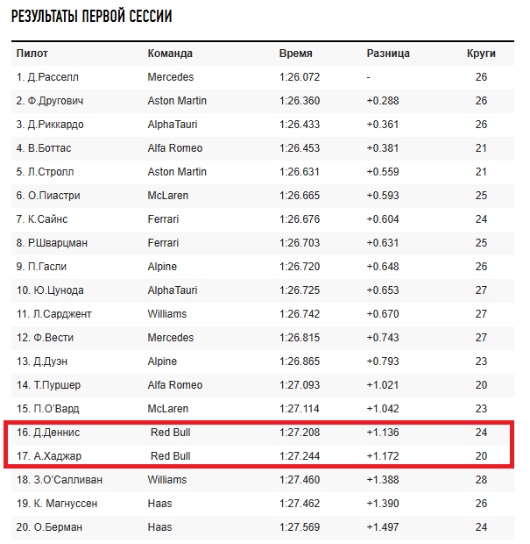The image size is (530, 544).
Task: Click the 'Команда' column header
Action: click(170, 54)
